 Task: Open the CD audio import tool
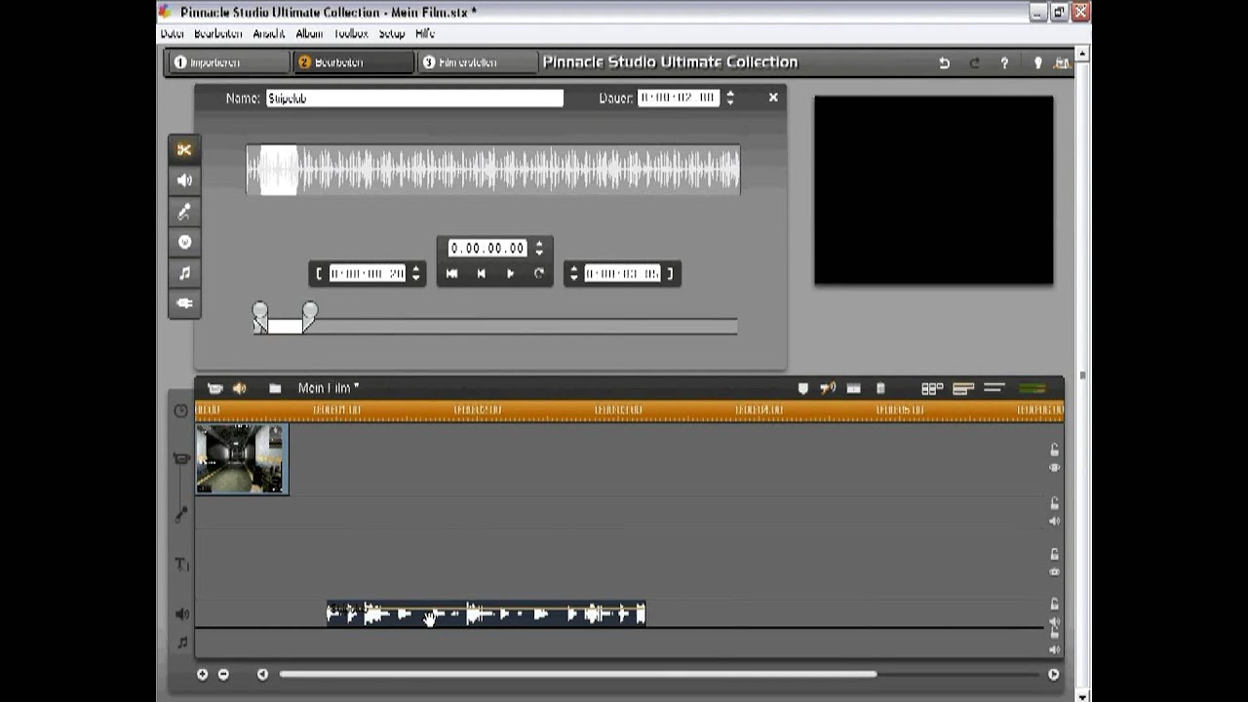[x=184, y=242]
